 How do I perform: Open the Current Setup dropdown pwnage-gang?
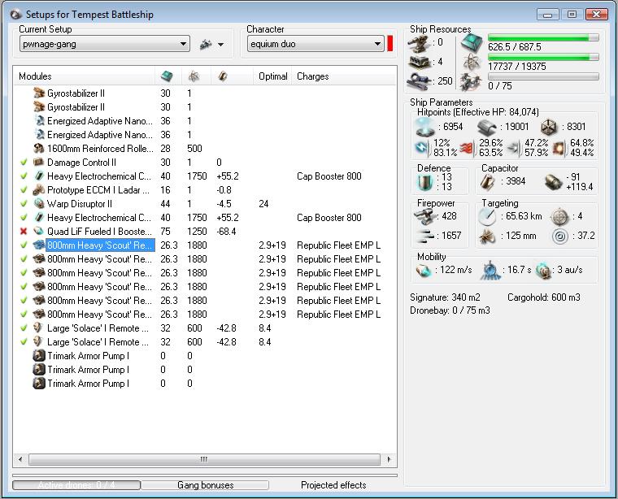click(x=104, y=44)
